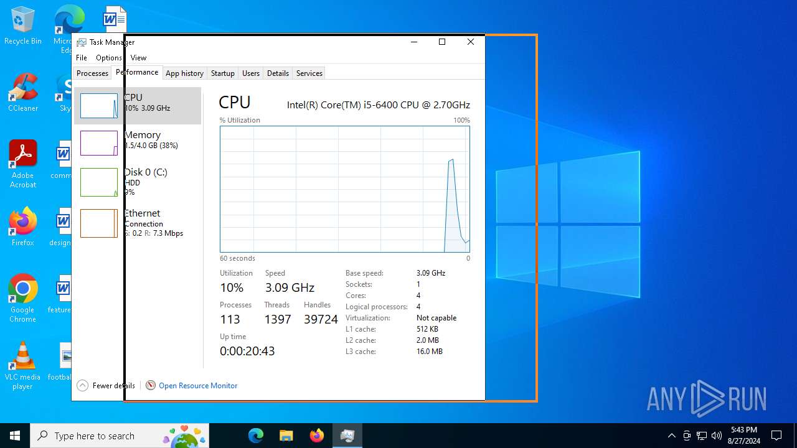Viewport: 797px width, 448px height.
Task: Open Firefox from the taskbar
Action: [x=317, y=436]
